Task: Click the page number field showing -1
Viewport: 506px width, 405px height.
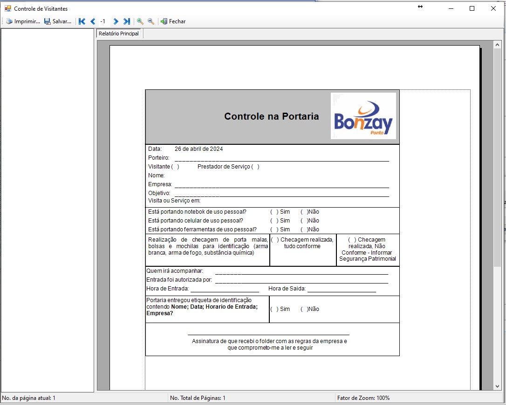Action: 103,21
